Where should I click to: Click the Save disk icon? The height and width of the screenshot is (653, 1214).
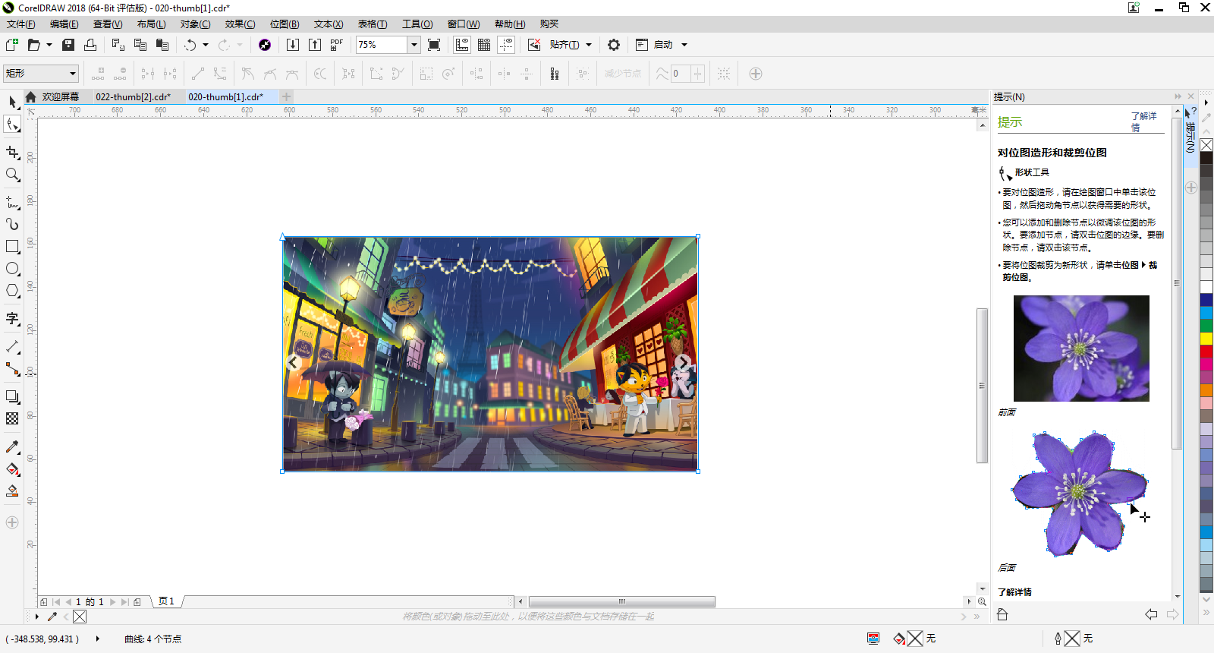click(x=68, y=45)
